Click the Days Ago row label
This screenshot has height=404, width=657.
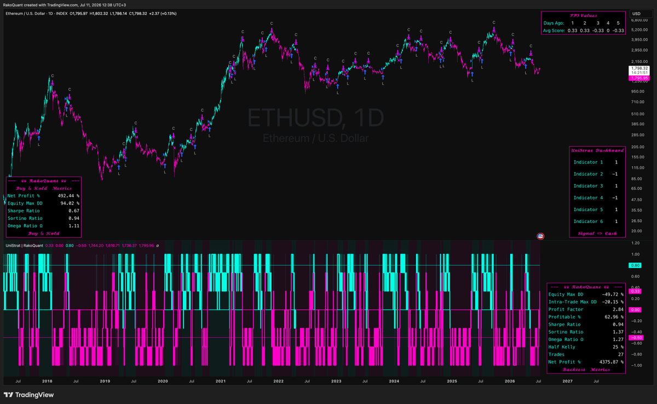coord(553,23)
